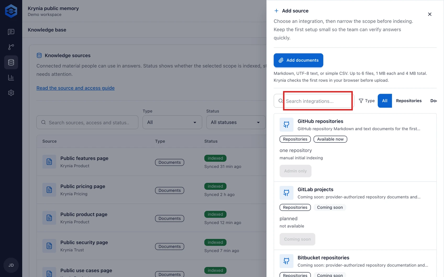Click the Bitbucket repositories integration icon
Screen dimensions: 444x277
click(286, 261)
